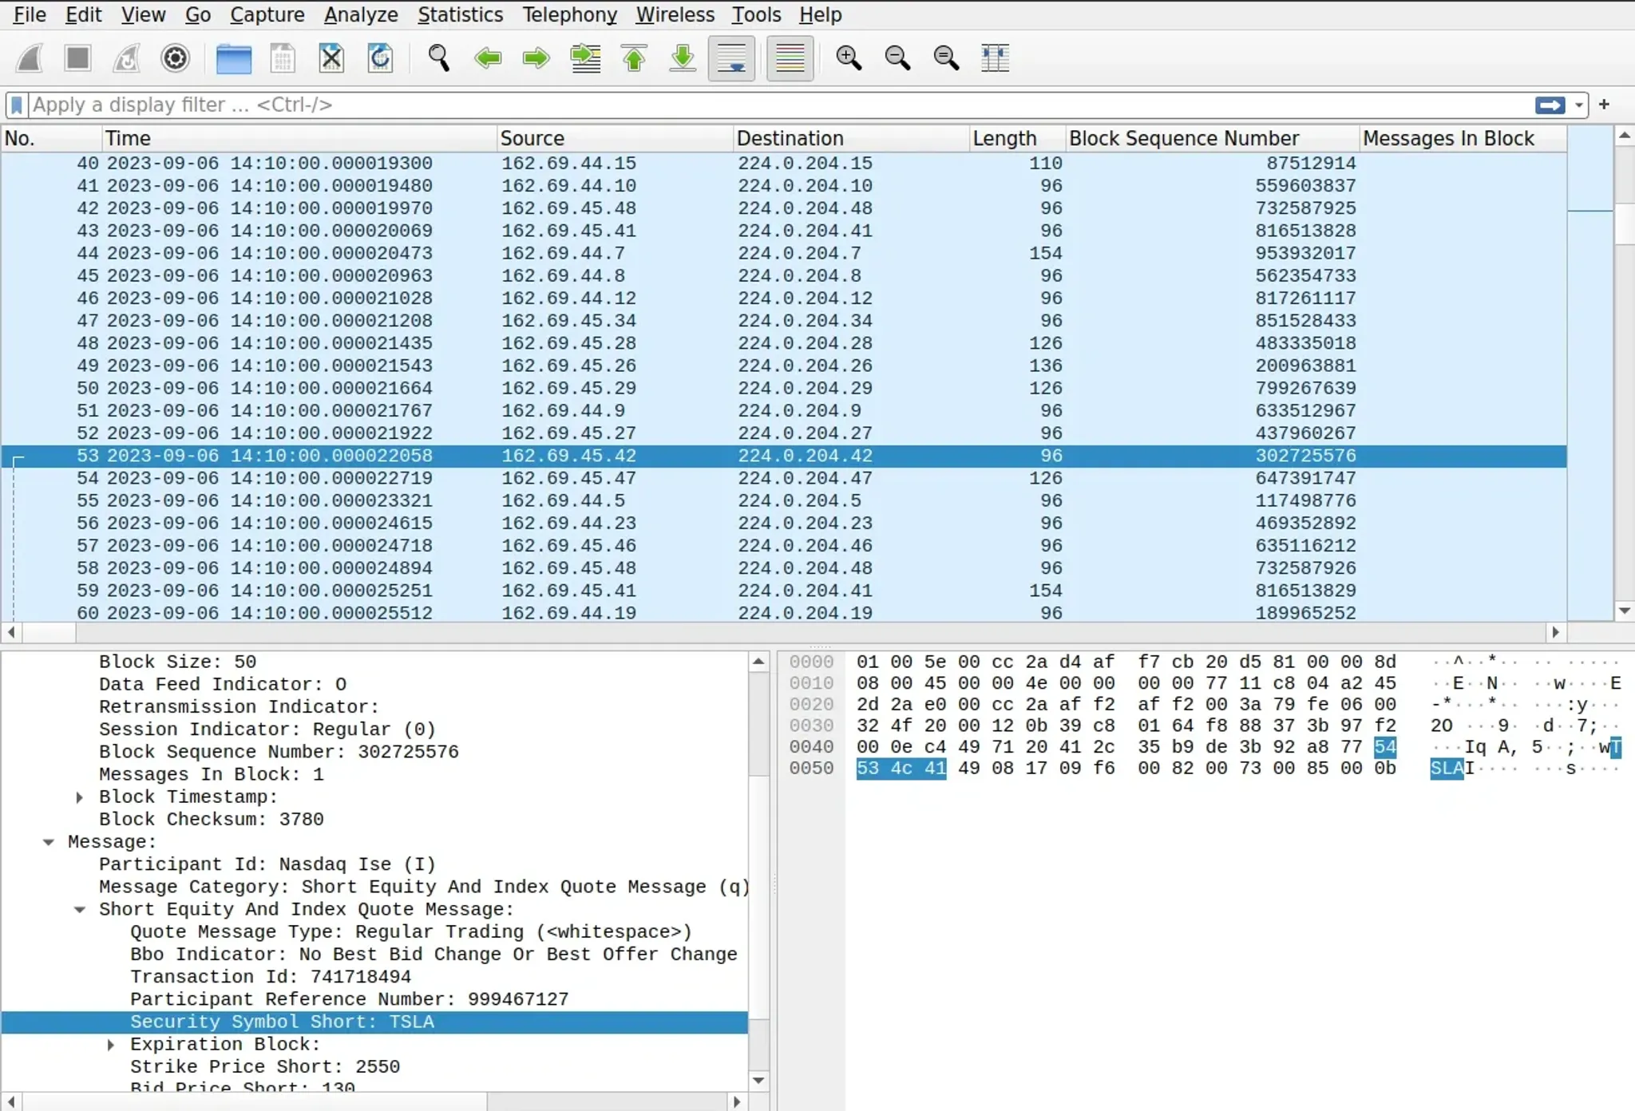Image resolution: width=1635 pixels, height=1111 pixels.
Task: Toggle packet list colorization
Action: tap(790, 58)
